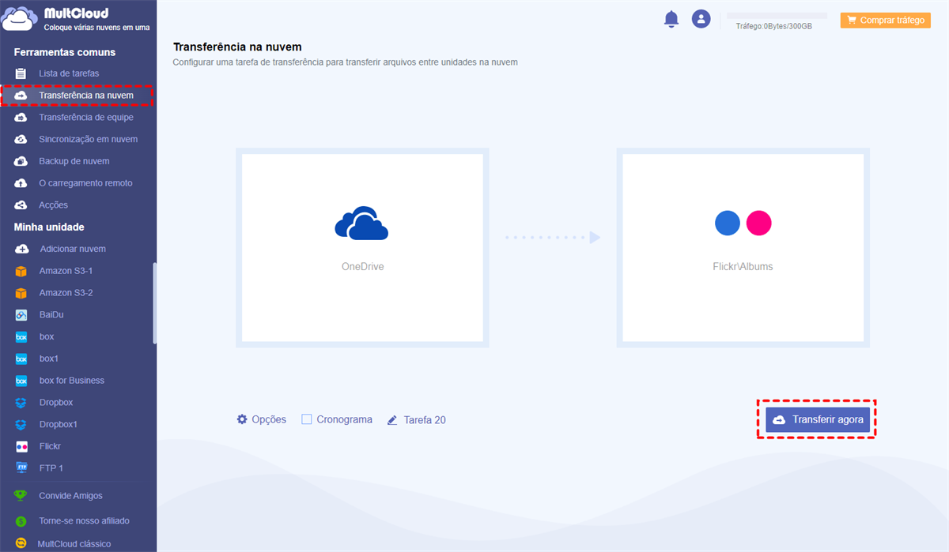Open Backup de nuvem
This screenshot has height=552, width=949.
tap(74, 161)
